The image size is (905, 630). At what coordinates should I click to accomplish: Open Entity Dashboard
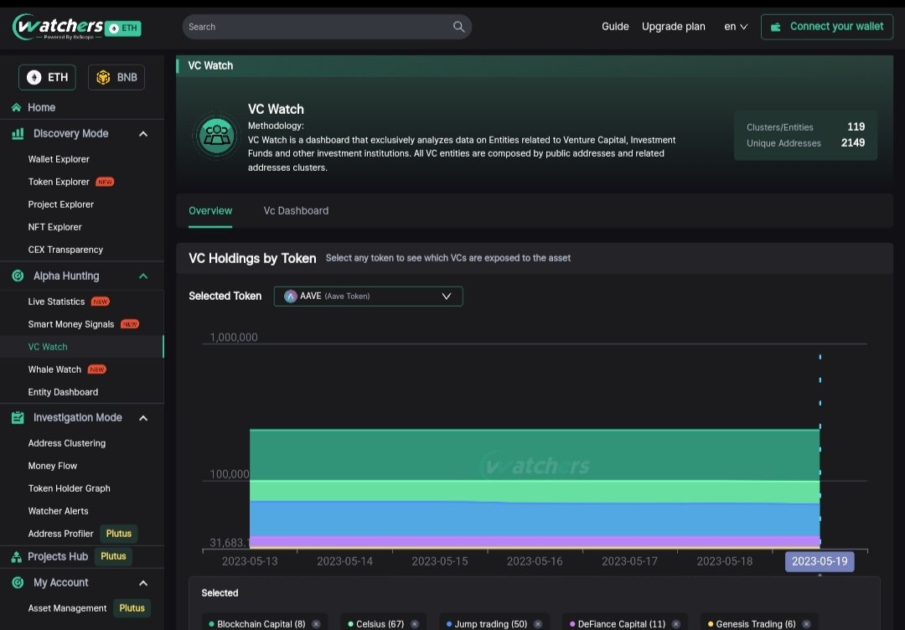tap(63, 392)
